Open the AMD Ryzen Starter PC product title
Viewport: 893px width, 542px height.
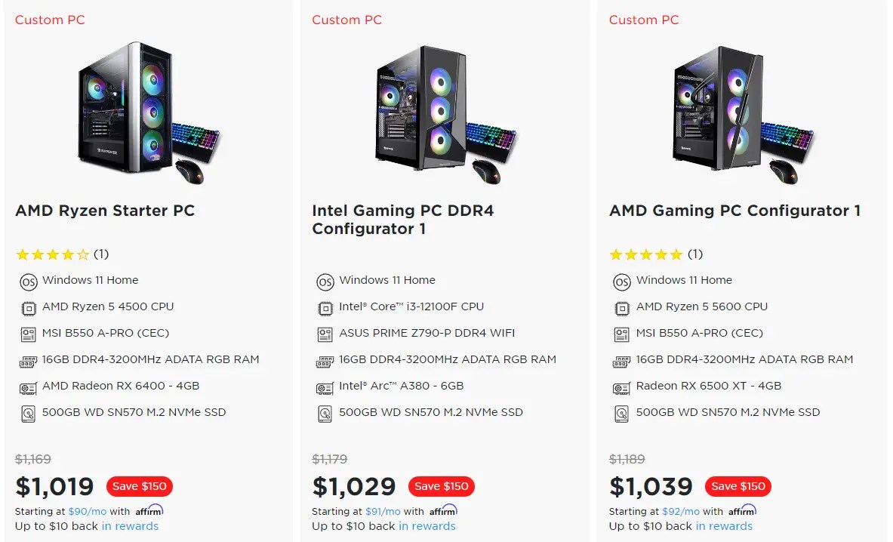coord(104,211)
